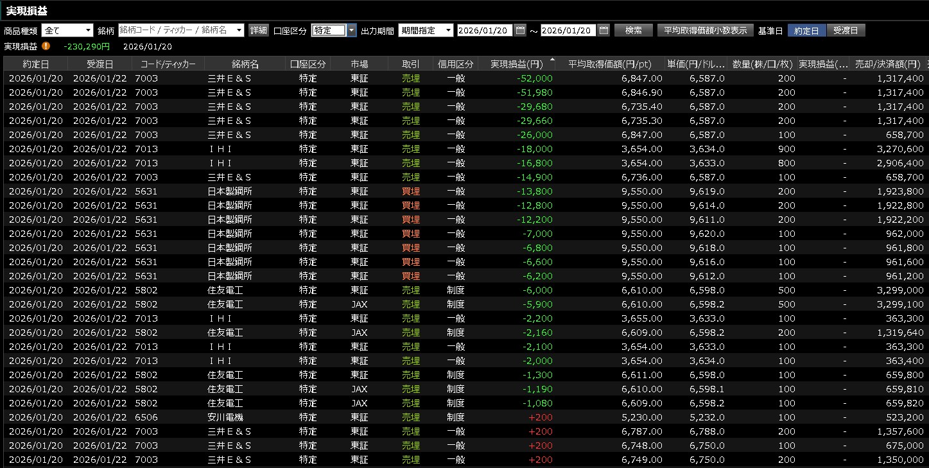This screenshot has width=929, height=468.
Task: Switch base date to 受渡日
Action: click(x=845, y=30)
